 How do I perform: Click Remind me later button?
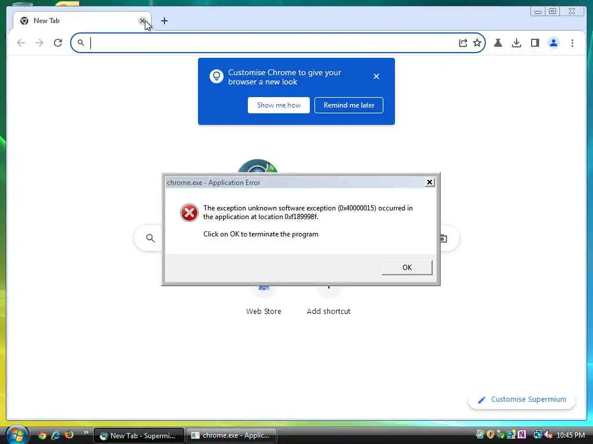[349, 105]
